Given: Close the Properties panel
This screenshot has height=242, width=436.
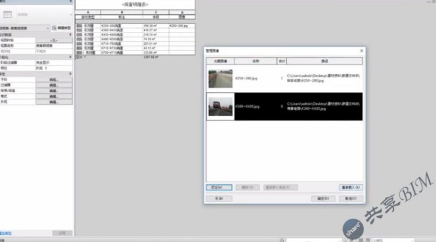Looking at the screenshot, I should click(71, 1).
